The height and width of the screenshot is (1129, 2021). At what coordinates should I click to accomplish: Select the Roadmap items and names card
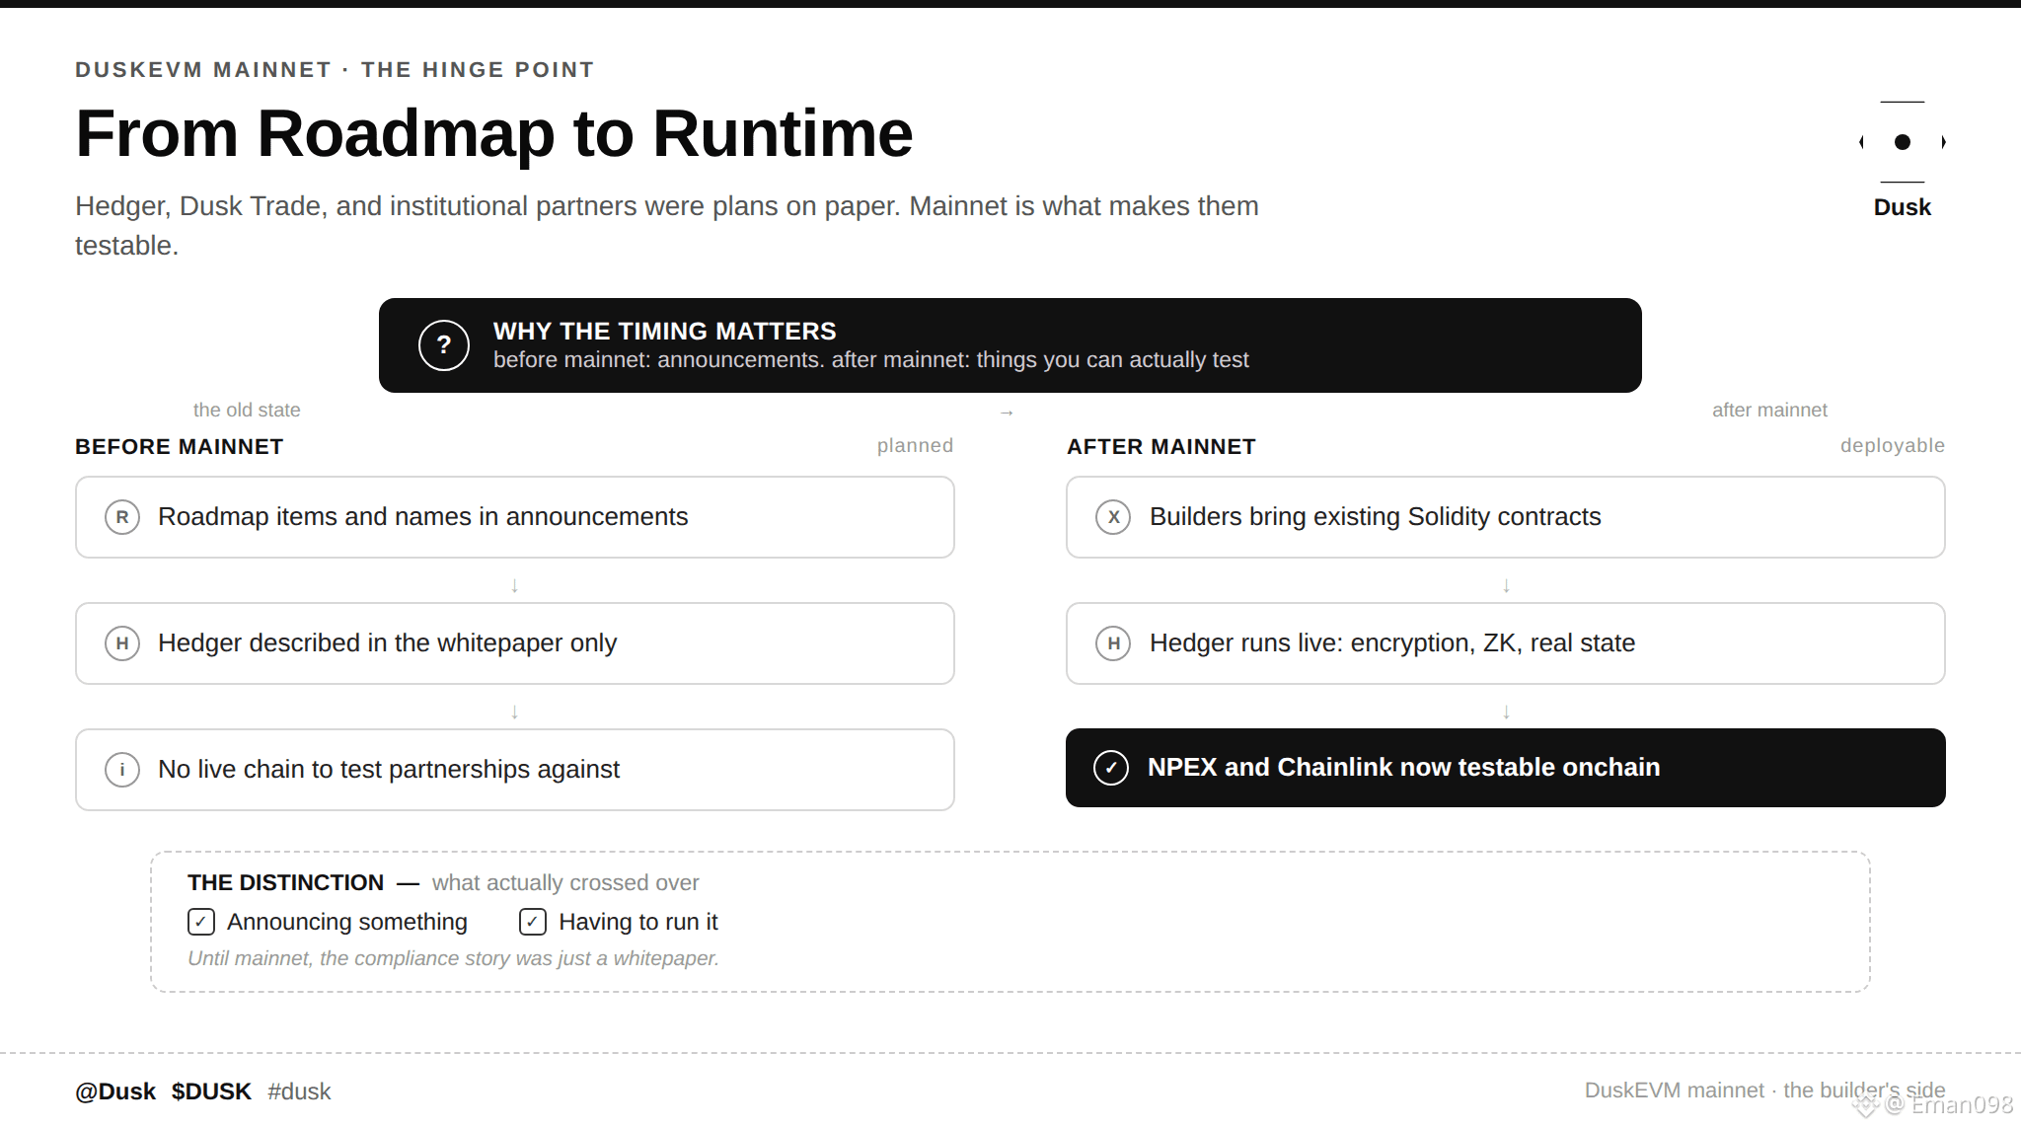coord(515,517)
